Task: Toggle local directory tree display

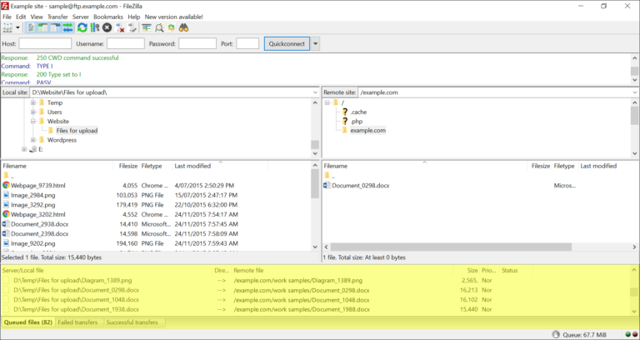Action: [42, 27]
